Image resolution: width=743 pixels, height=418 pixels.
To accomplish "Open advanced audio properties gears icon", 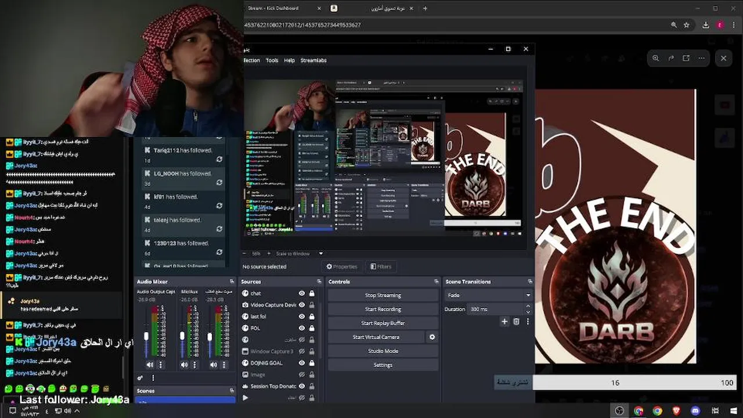I will click(140, 378).
